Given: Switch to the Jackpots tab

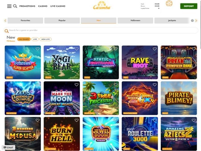Looking at the screenshot, I should tap(172, 21).
